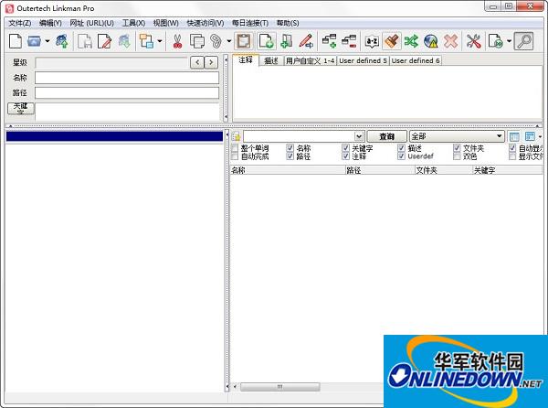Toggle the 整个单词 checkbox
Viewport: 548px width, 408px height.
(x=235, y=147)
